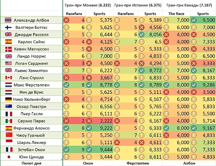Click the cell with Фернандо Алонсо's name
The image size is (216, 166).
pyautogui.click(x=31, y=128)
